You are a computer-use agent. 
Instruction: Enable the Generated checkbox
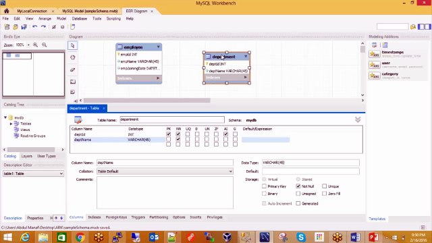[x=298, y=203]
